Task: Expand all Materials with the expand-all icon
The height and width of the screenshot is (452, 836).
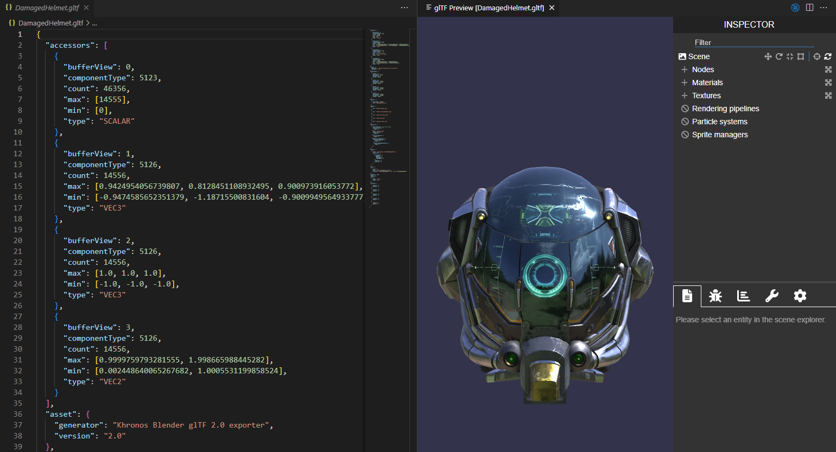Action: click(x=828, y=82)
